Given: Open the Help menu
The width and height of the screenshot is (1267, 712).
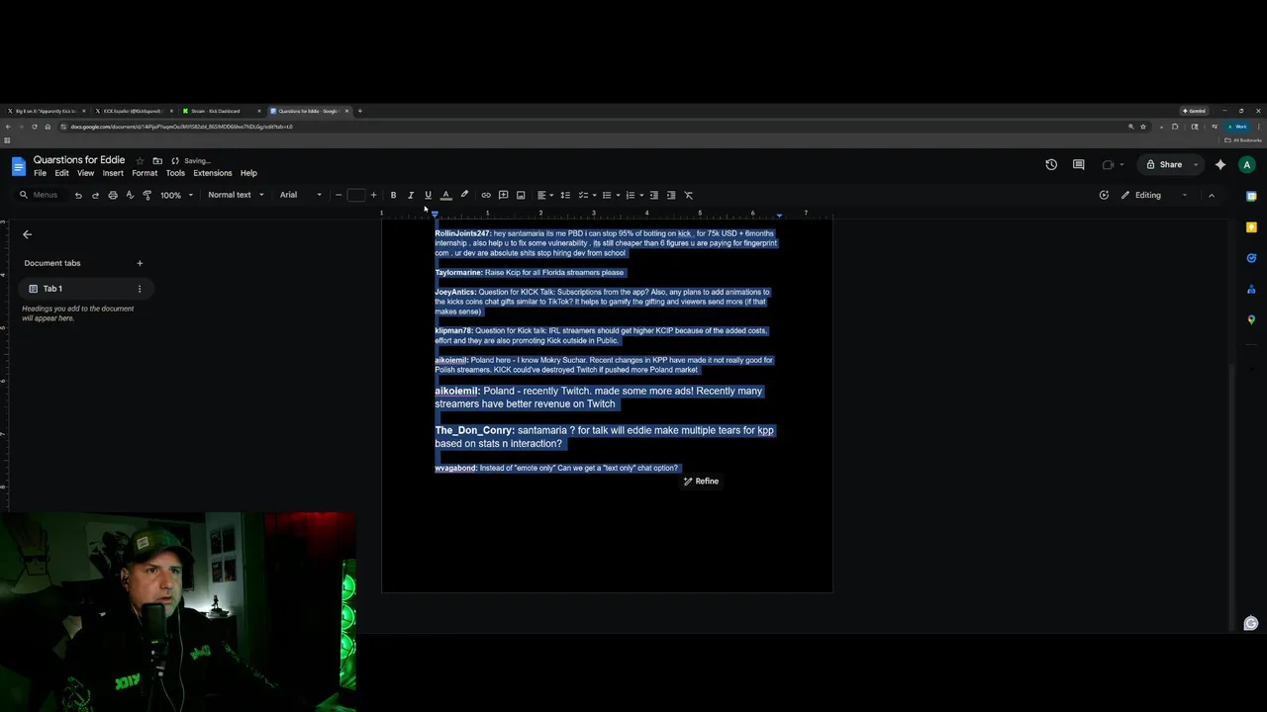Looking at the screenshot, I should [x=248, y=173].
